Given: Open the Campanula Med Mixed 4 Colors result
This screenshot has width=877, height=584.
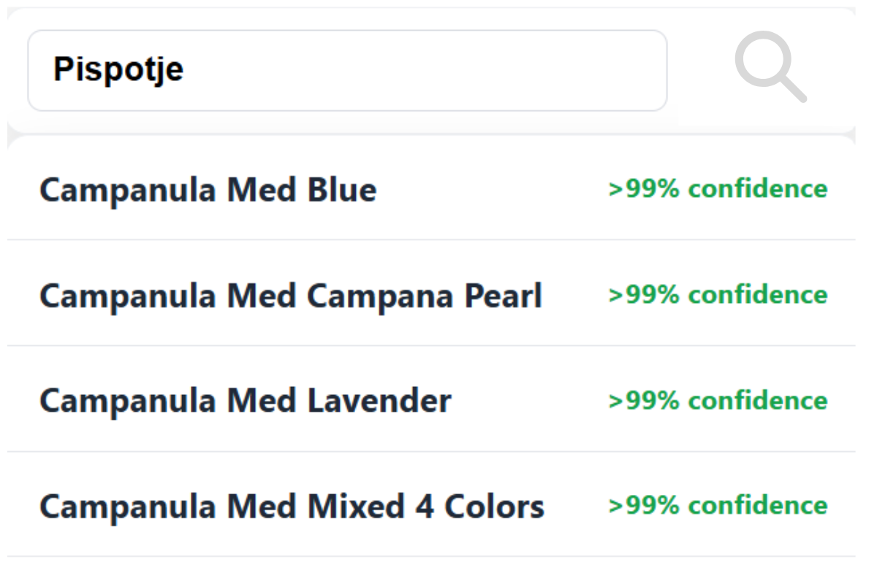Looking at the screenshot, I should pos(292,506).
